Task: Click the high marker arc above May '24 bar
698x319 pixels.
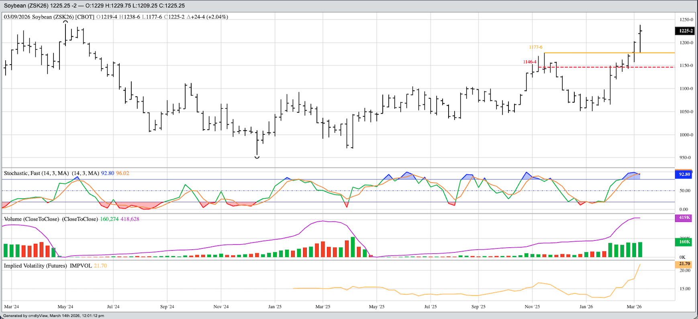Action: 65,22
